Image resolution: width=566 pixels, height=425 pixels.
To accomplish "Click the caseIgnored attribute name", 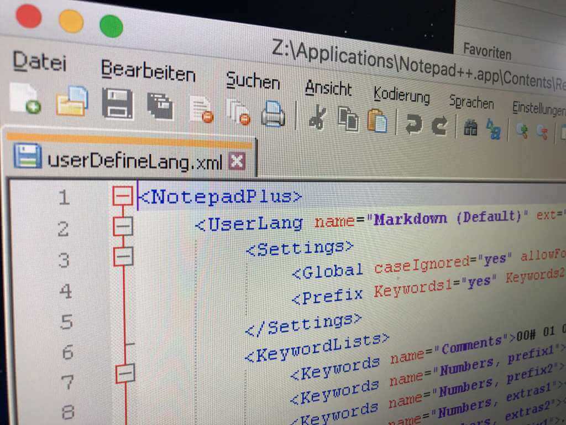I will coord(422,265).
